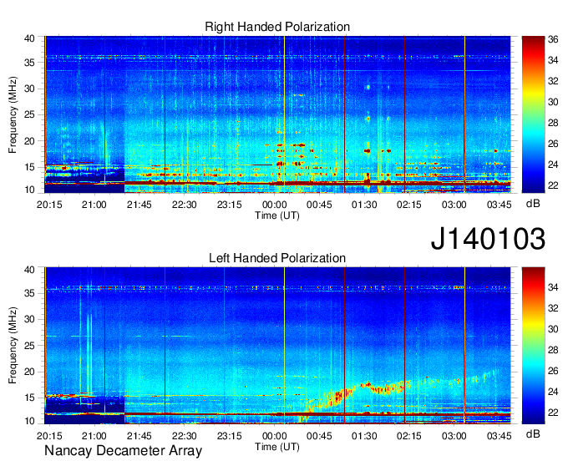
Task: Click 'Frequency (MHz)' axis label of Right Handed plot
Action: [13, 114]
